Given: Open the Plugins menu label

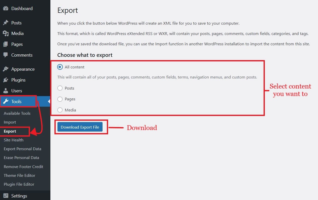Looking at the screenshot, I should click(x=18, y=80).
